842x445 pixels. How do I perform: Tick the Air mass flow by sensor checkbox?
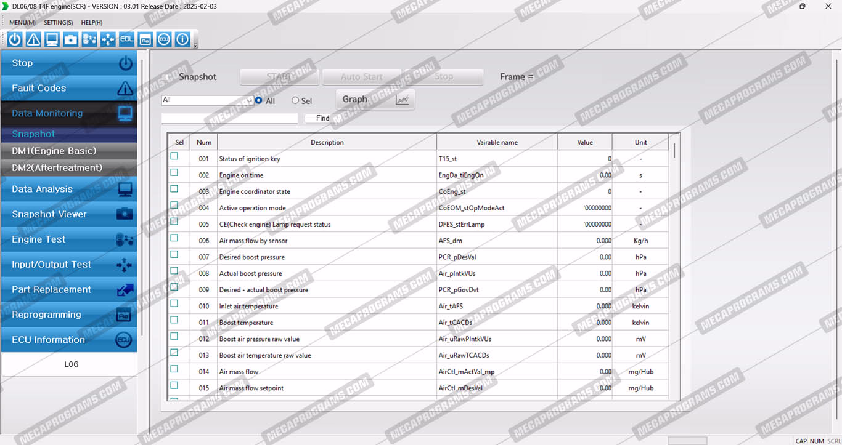tap(174, 238)
